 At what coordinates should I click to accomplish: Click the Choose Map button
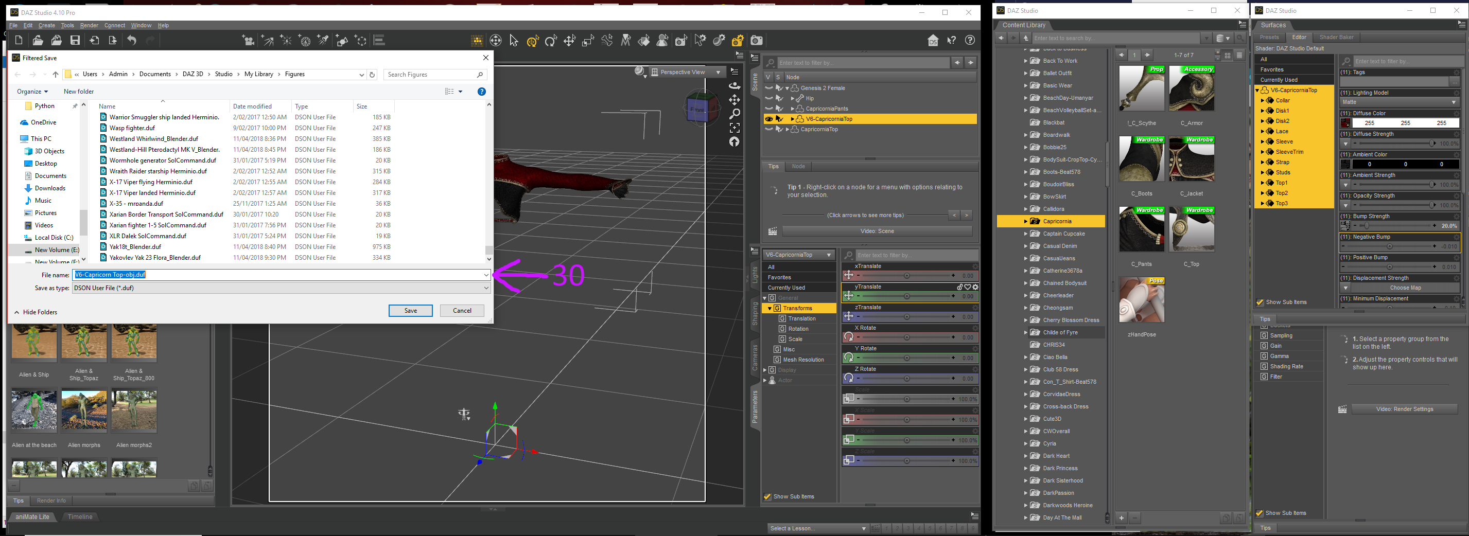(1405, 288)
